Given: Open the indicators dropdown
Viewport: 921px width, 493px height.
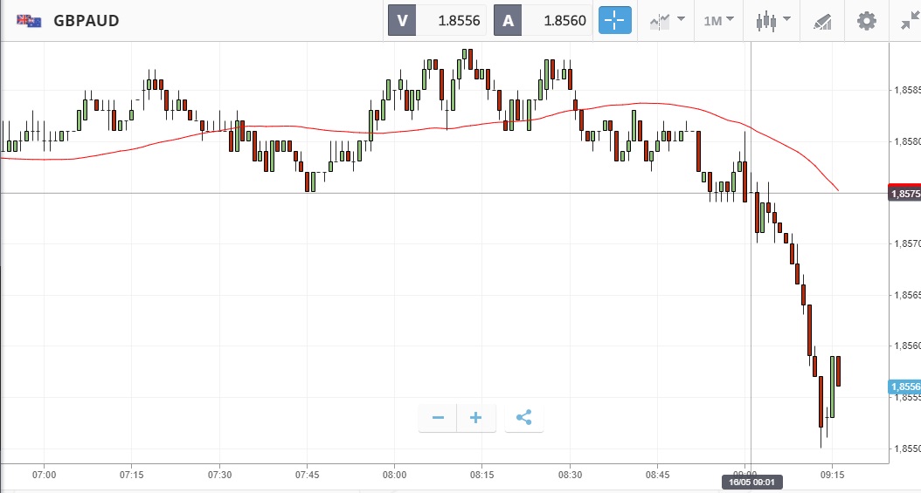Looking at the screenshot, I should [x=667, y=20].
